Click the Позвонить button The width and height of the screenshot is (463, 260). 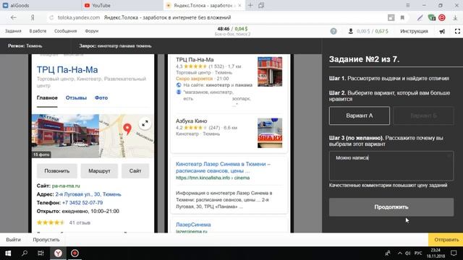coord(57,171)
